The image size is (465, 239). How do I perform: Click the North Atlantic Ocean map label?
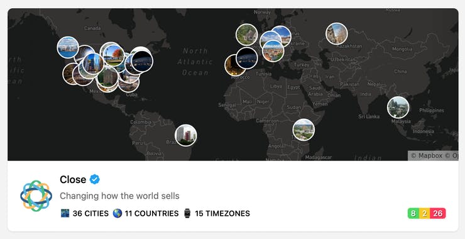pyautogui.click(x=195, y=62)
